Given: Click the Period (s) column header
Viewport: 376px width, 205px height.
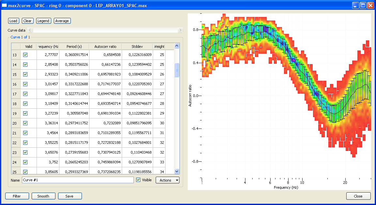Looking at the screenshot, I should (x=74, y=47).
